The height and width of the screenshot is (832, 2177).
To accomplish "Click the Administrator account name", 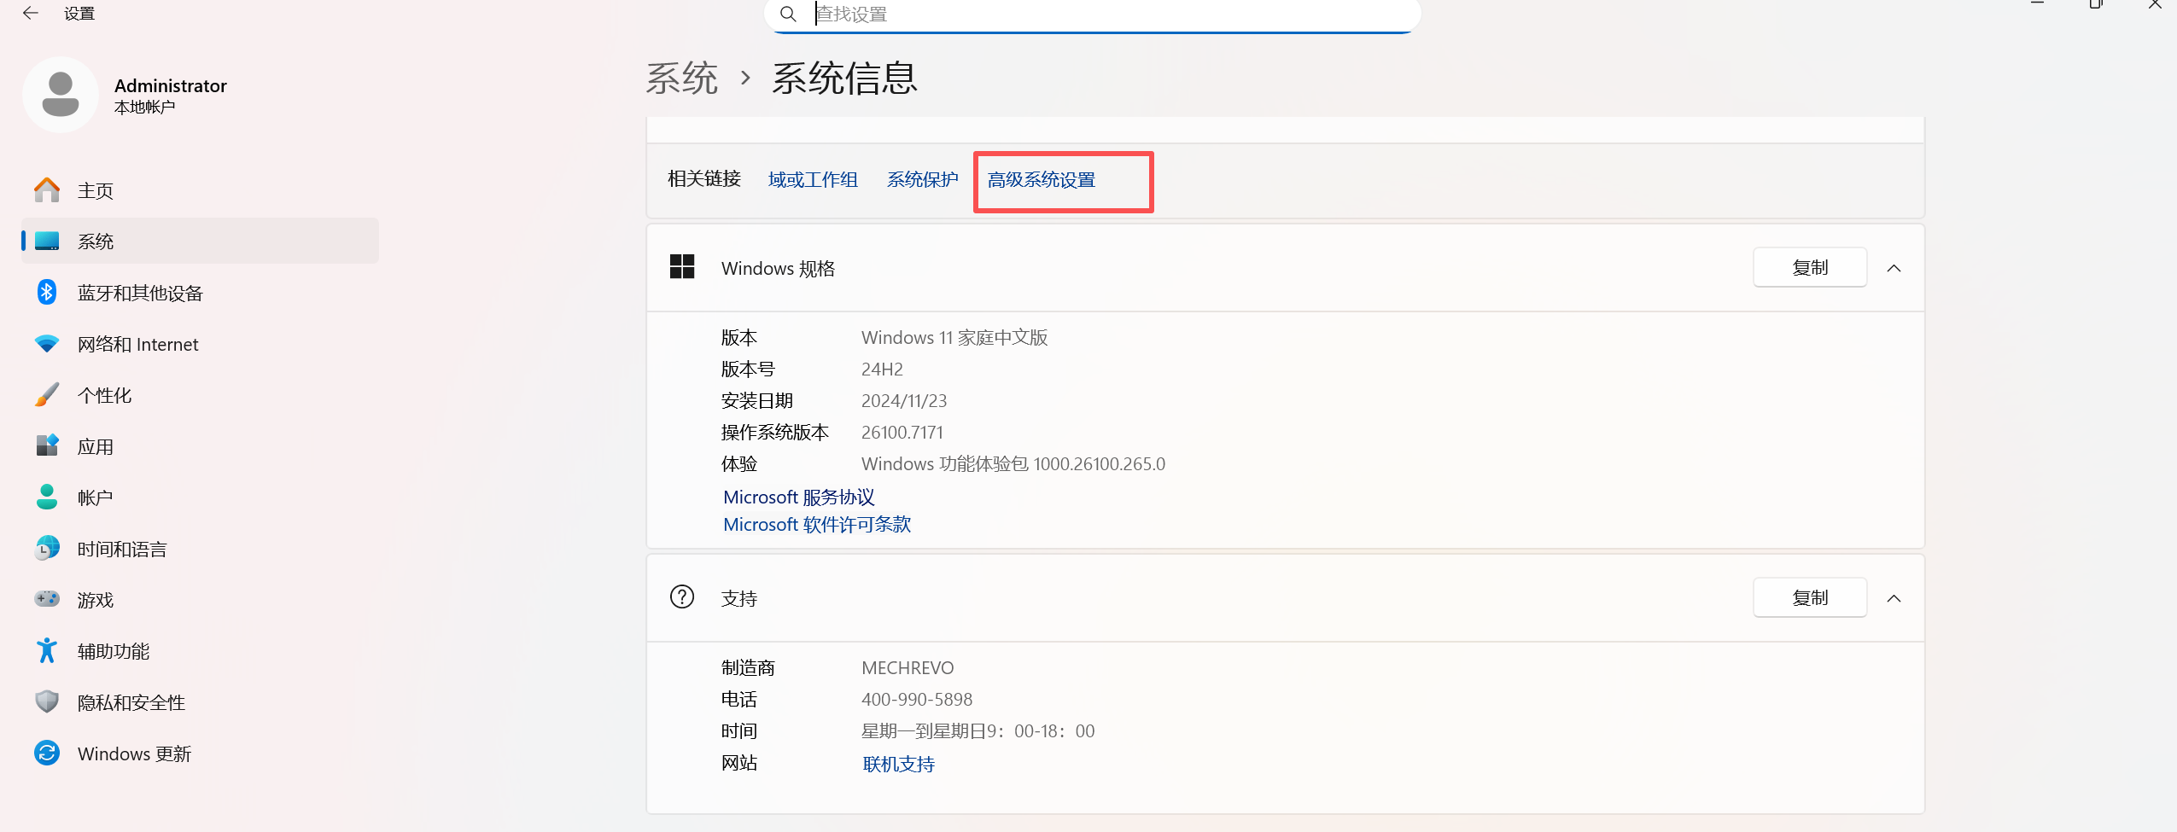I will point(171,85).
